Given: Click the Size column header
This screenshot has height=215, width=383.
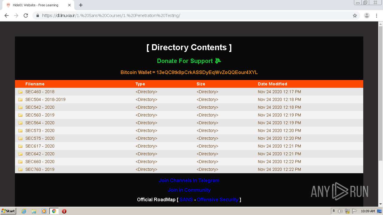Looking at the screenshot, I should coord(201,84).
